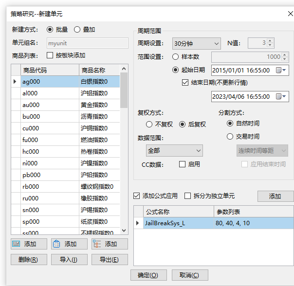Expand the 数据范围 全部 dropdown

pyautogui.click(x=174, y=151)
